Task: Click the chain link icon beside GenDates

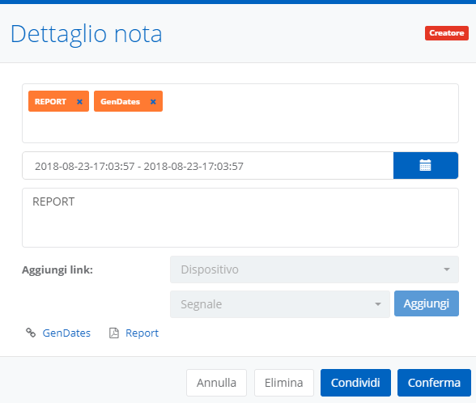Action: click(x=31, y=333)
